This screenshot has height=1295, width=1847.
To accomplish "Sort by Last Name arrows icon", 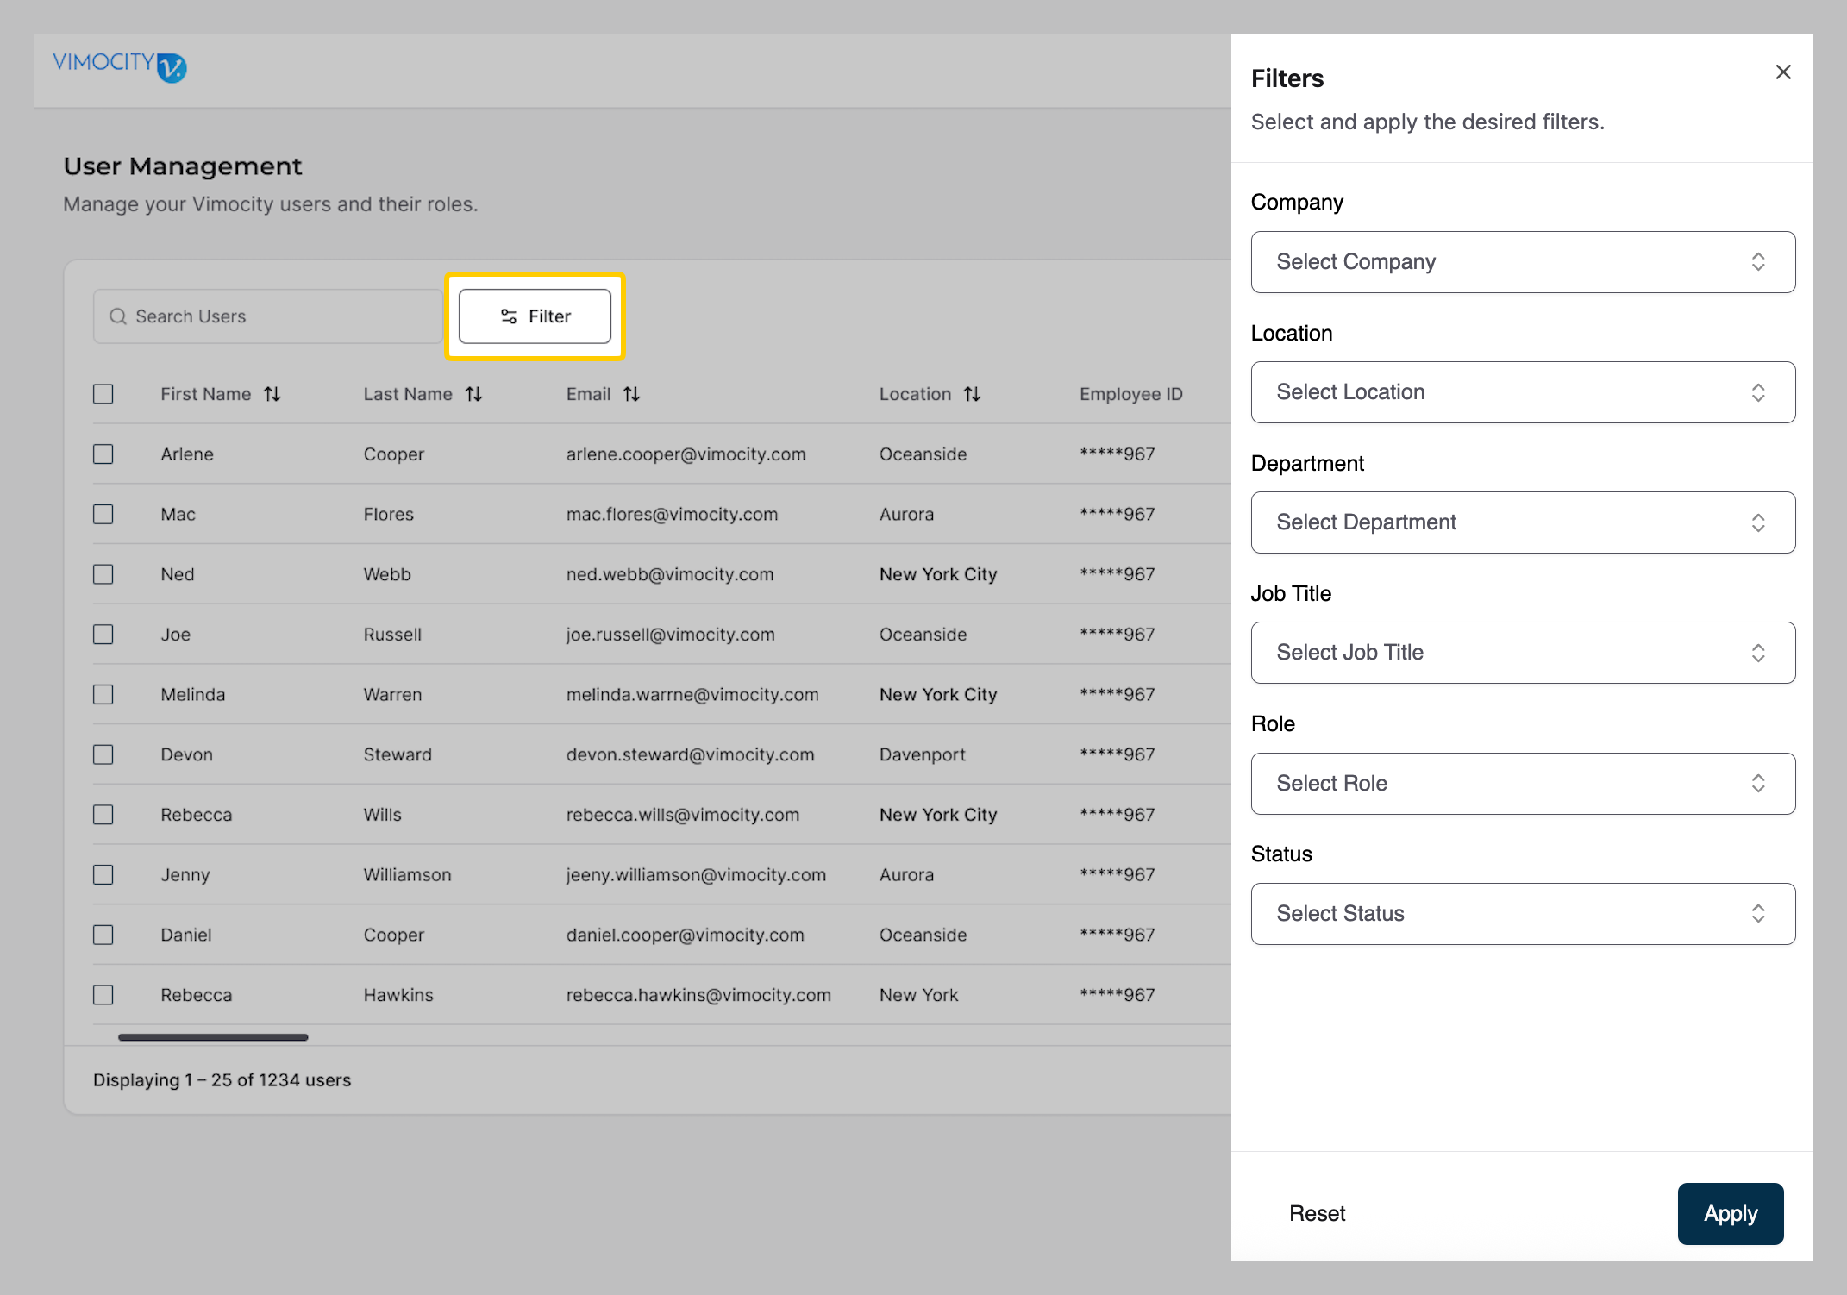I will coord(473,394).
